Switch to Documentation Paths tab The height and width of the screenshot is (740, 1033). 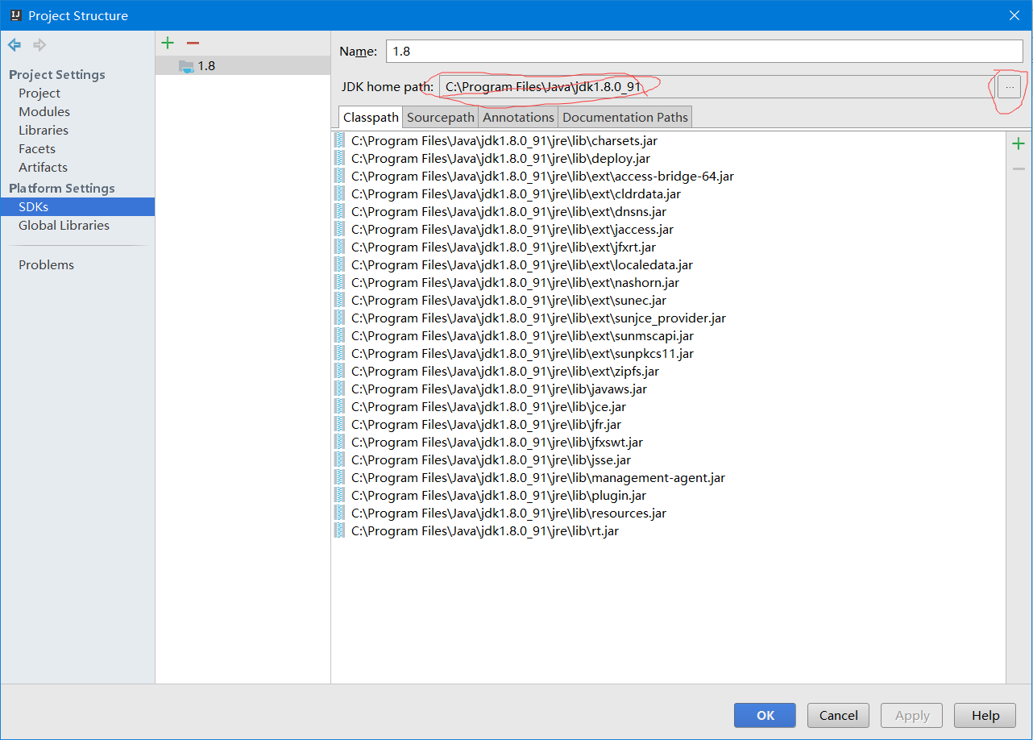tap(625, 117)
